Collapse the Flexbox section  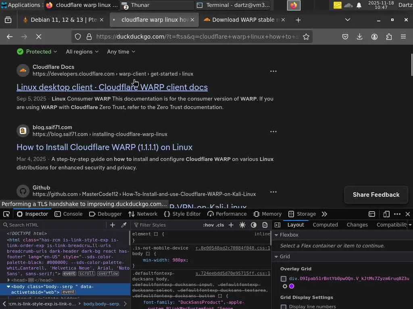pyautogui.click(x=276, y=235)
